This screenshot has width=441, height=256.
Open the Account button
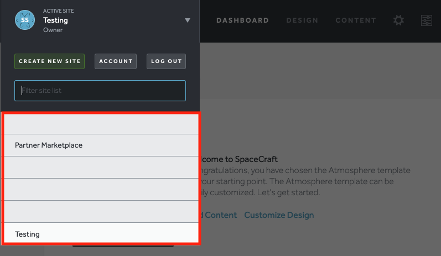point(116,61)
